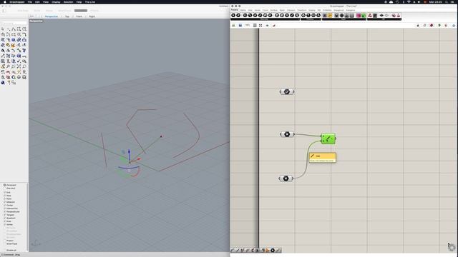Open The Line menu in menu bar
Viewport: 458px width, 257px height.
[90, 1]
